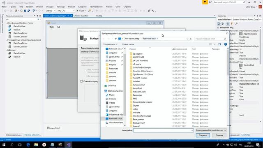
Task: Click the БД menu on the designed form
Action: click(59, 27)
